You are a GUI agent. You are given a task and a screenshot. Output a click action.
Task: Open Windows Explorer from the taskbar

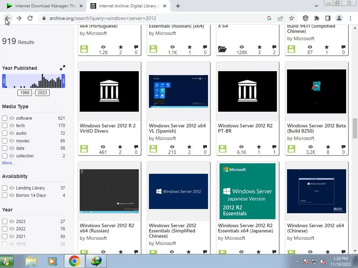31,261
